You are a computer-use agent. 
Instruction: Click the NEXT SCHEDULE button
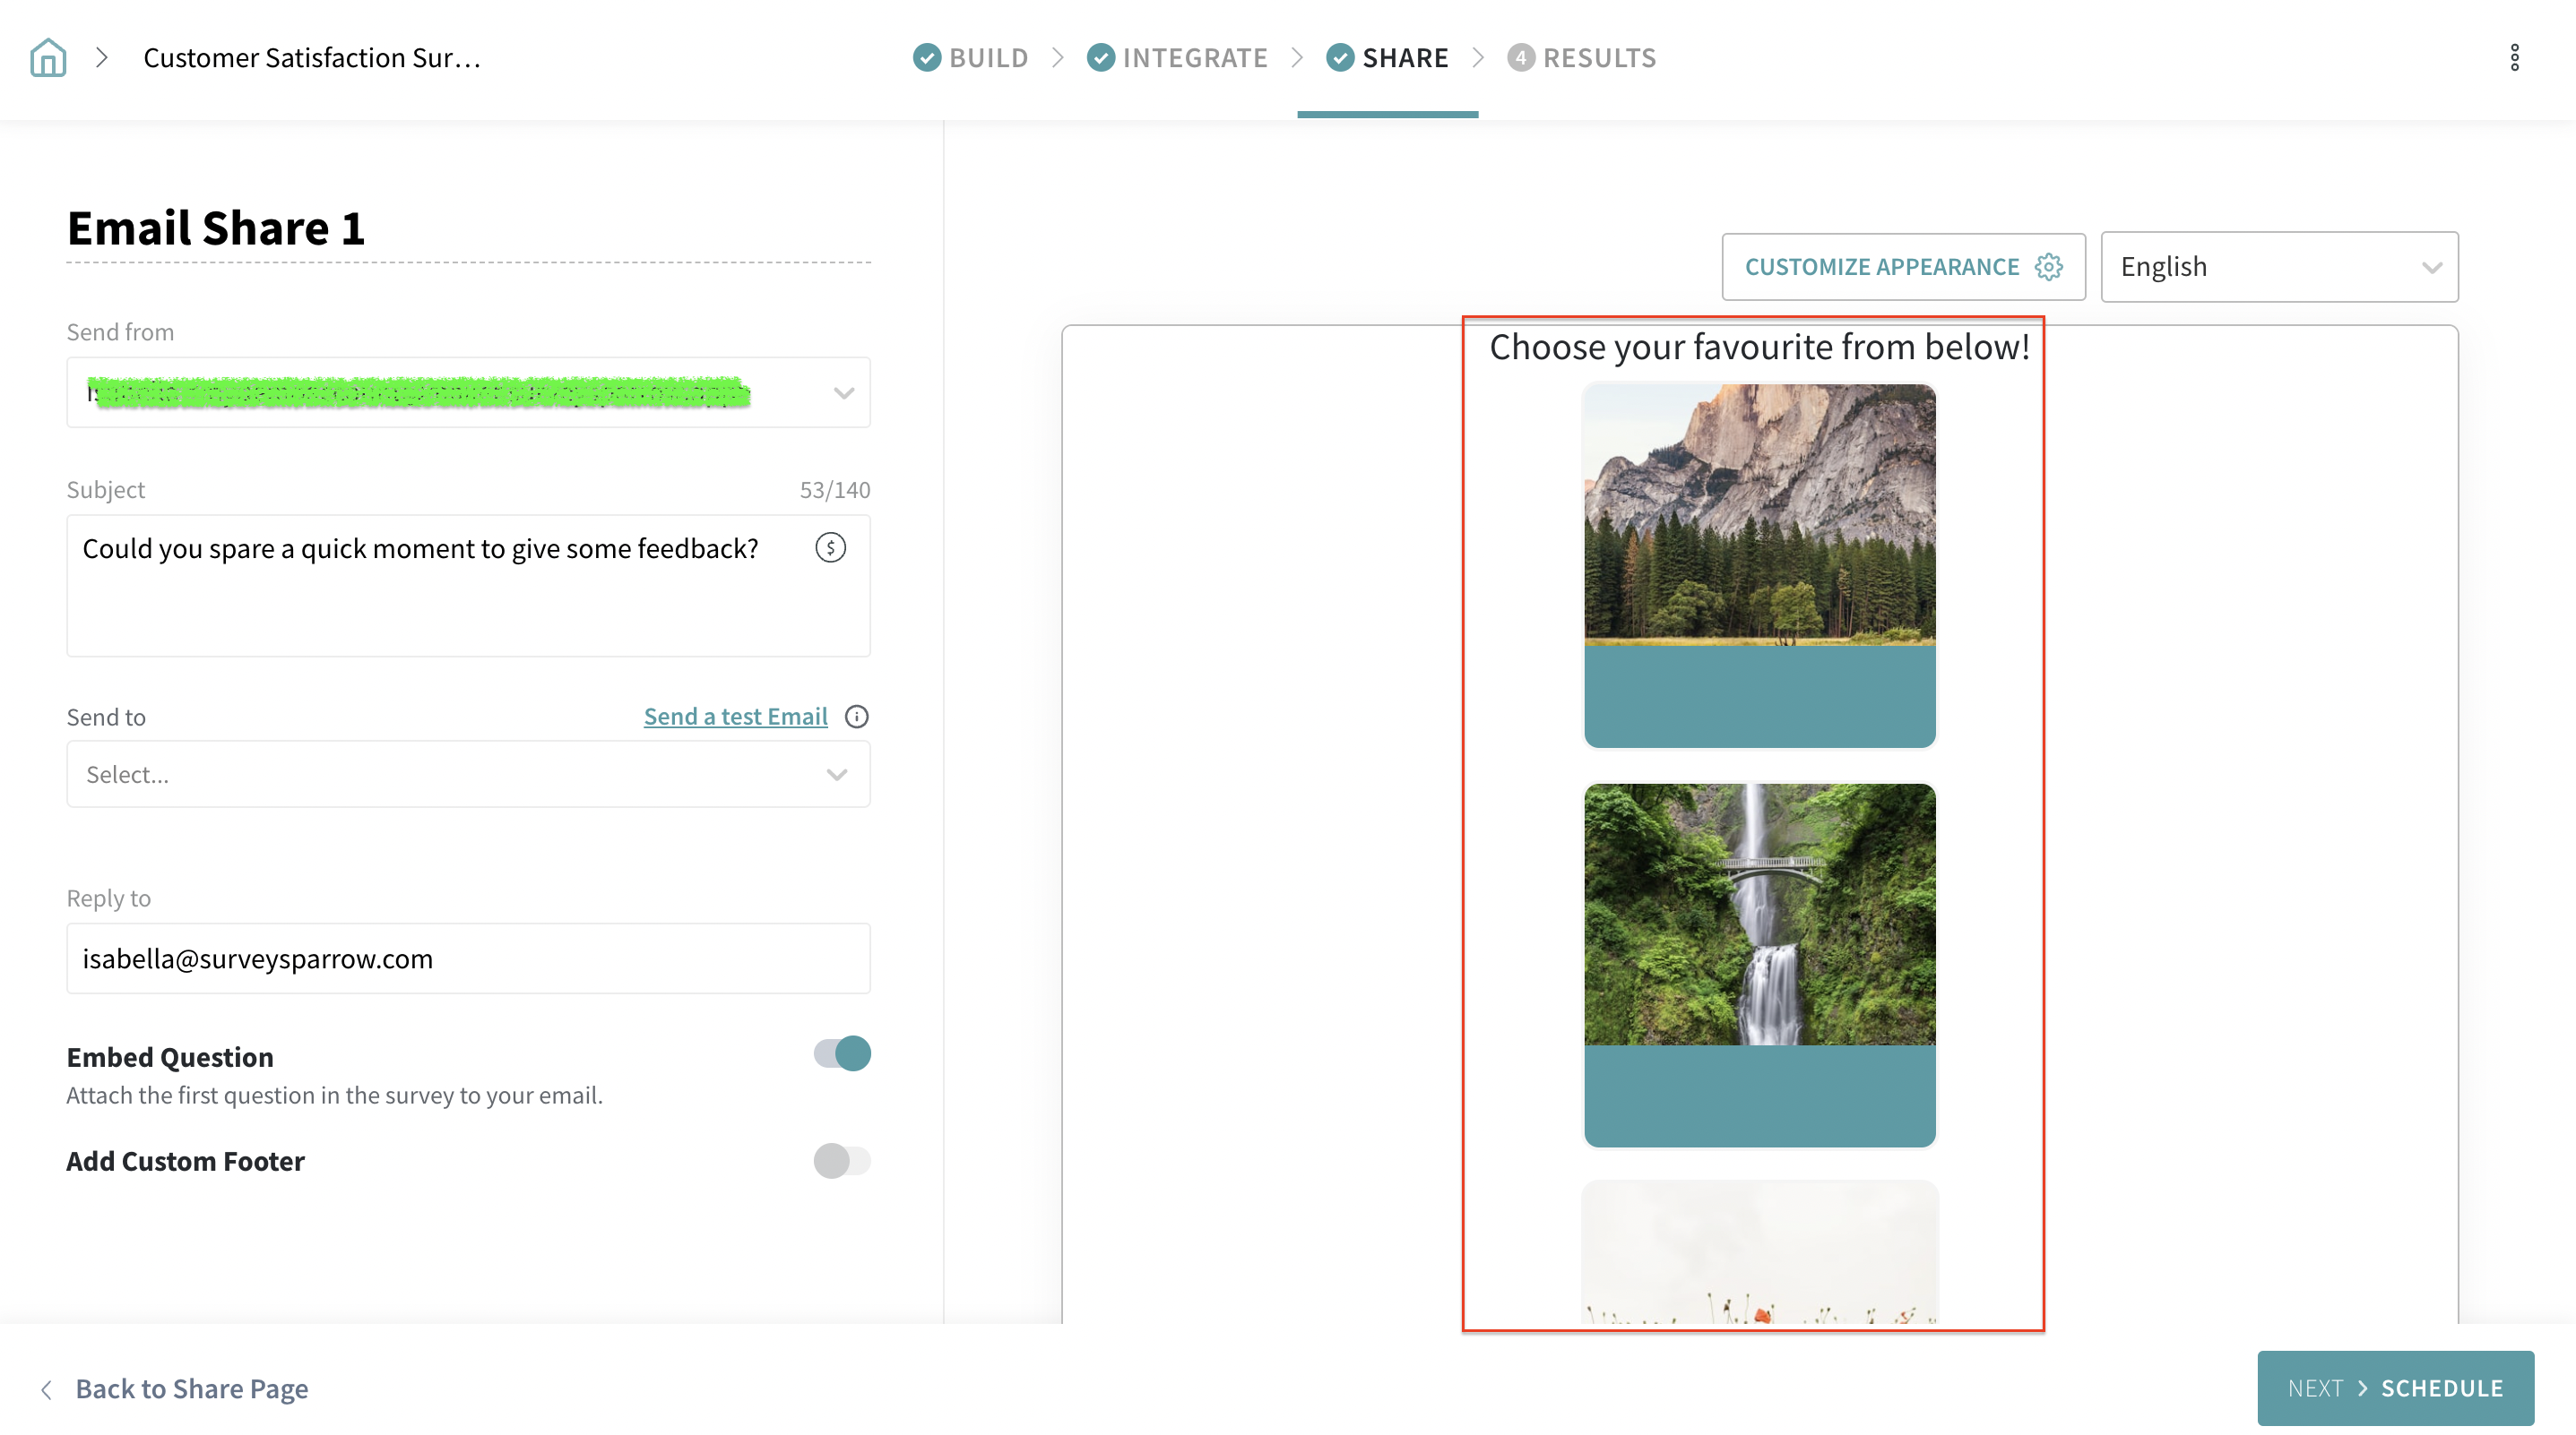coord(2395,1388)
